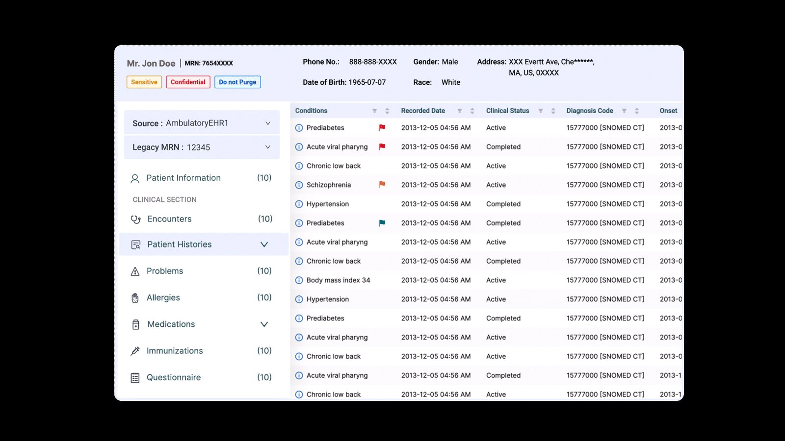Screen dimensions: 785x441
Task: Click Body mass index 34 condition
Action: (338, 280)
